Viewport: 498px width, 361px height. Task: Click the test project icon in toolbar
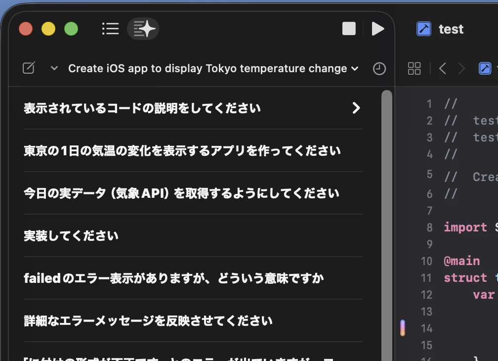click(424, 29)
